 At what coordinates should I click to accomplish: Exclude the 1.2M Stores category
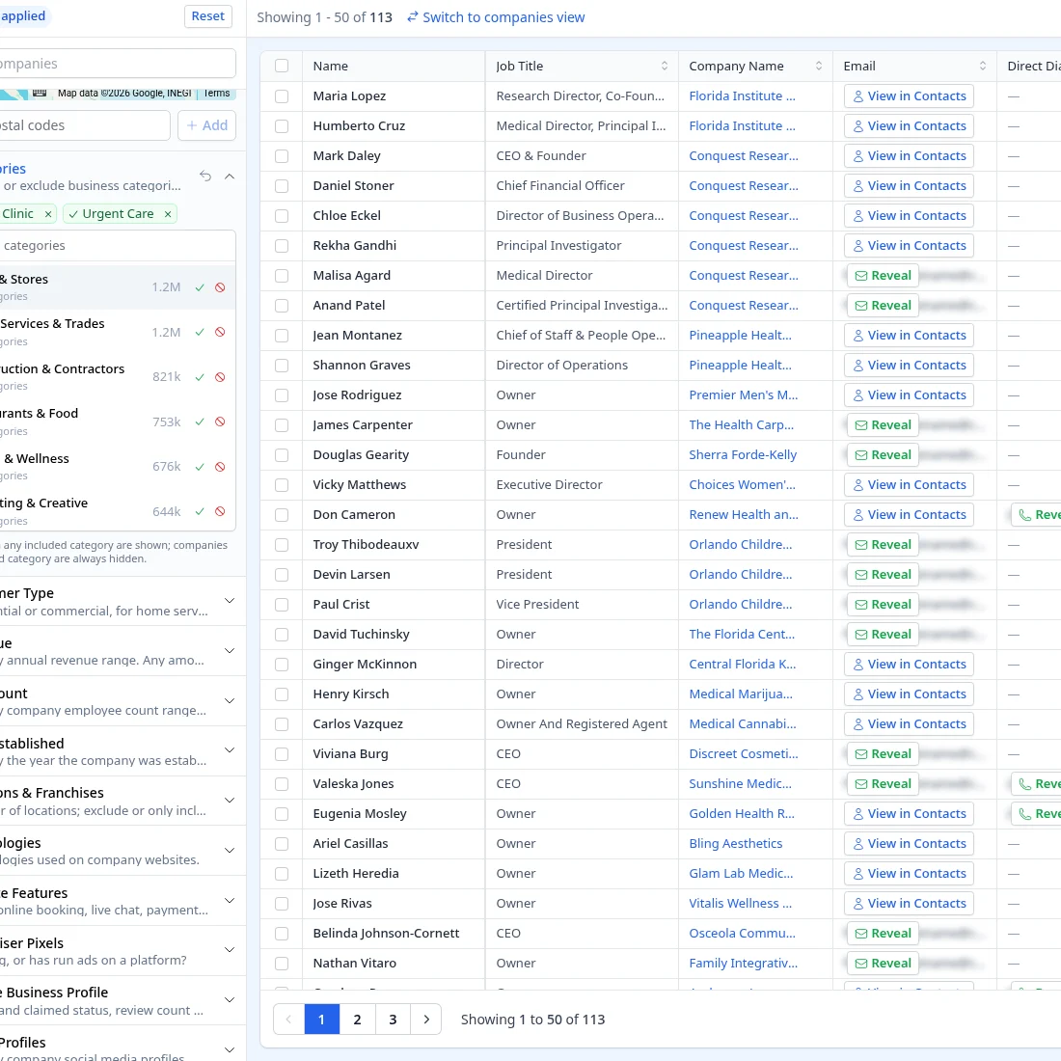(x=220, y=287)
